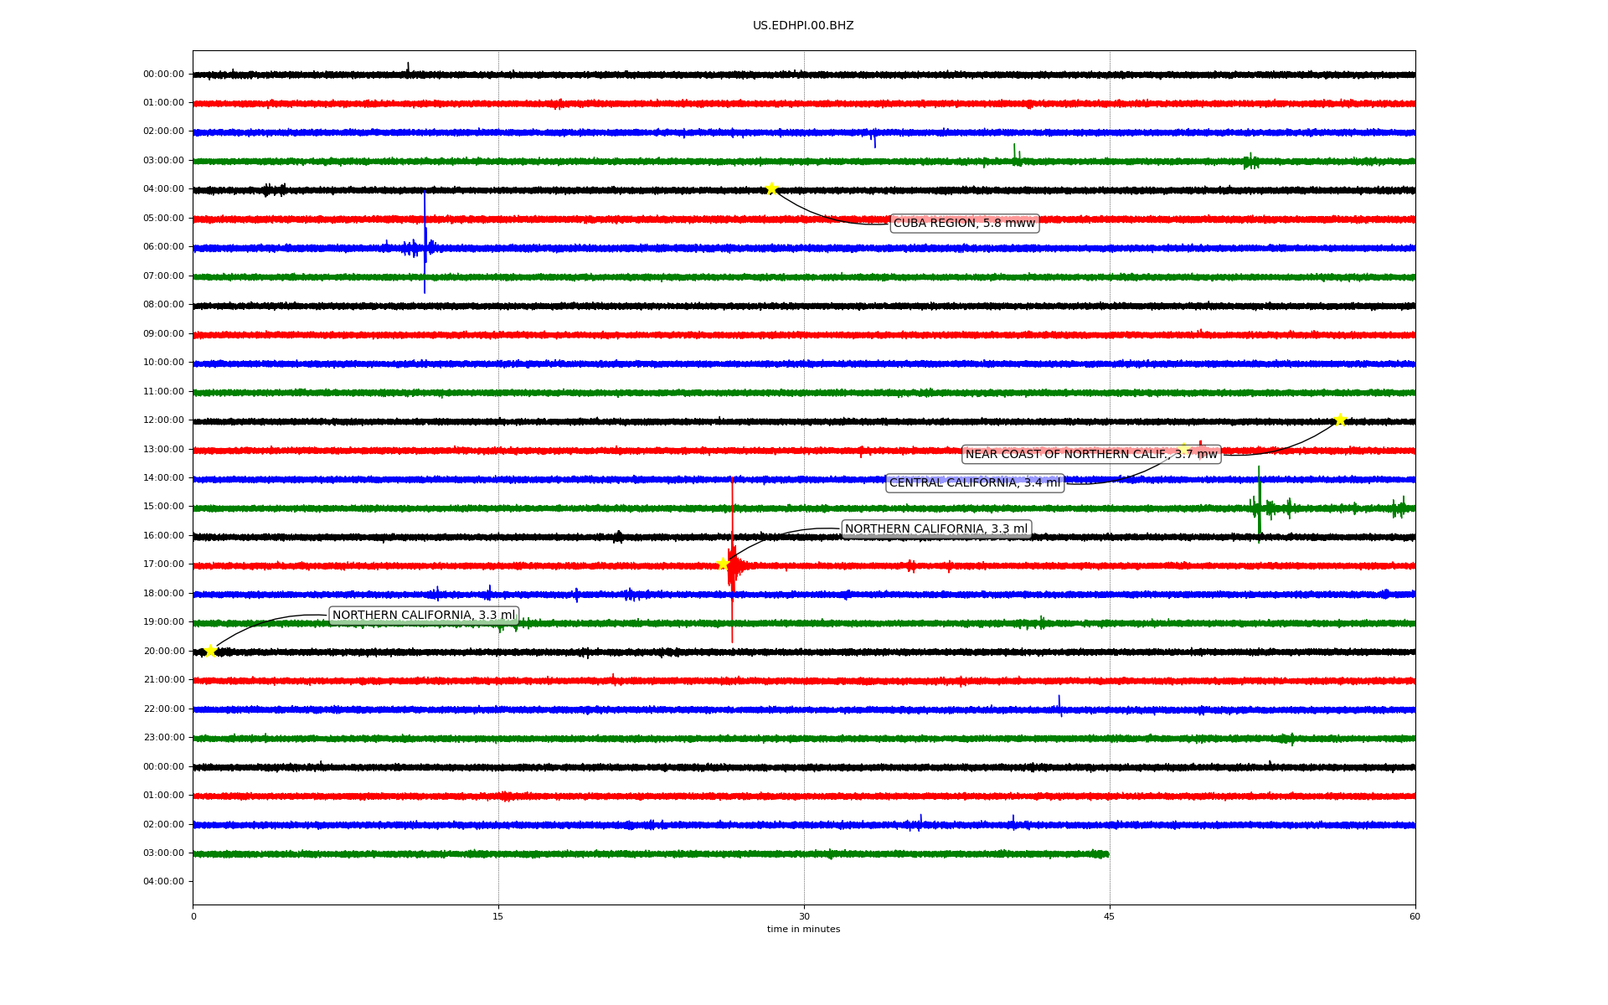Click the 04:00:00 label at top left
The width and height of the screenshot is (1608, 1005).
pyautogui.click(x=163, y=189)
